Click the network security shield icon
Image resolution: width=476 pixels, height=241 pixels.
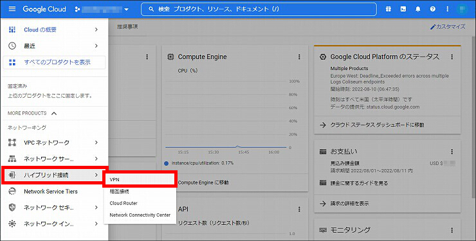(x=12, y=208)
